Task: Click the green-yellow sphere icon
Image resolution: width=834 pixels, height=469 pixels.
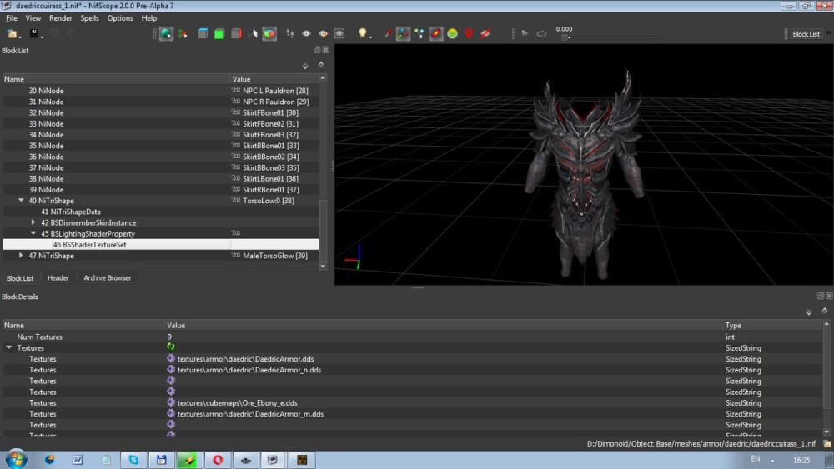Action: click(x=452, y=34)
